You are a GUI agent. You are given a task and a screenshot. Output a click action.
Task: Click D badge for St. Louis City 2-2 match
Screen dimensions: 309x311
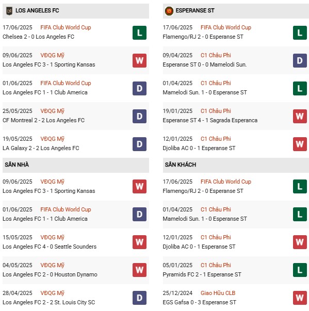tap(139, 298)
